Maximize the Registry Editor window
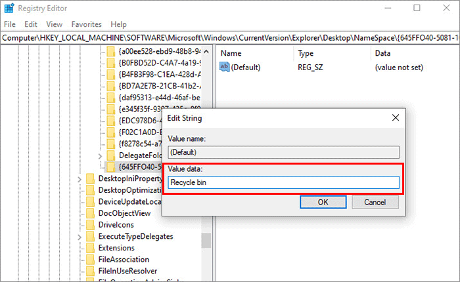Image resolution: width=460 pixels, height=282 pixels. (x=417, y=9)
